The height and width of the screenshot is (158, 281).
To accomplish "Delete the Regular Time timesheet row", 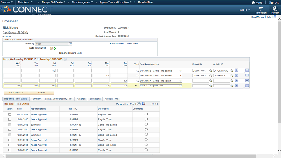I will [x=247, y=86].
